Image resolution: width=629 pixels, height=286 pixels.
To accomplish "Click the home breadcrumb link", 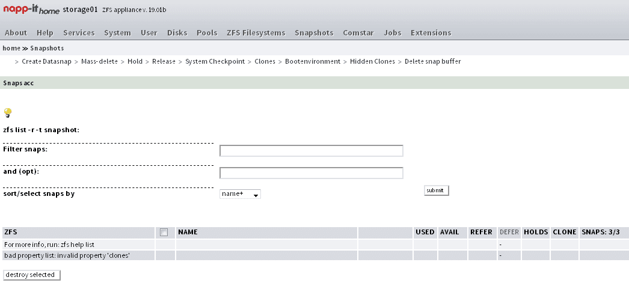I will pyautogui.click(x=11, y=48).
